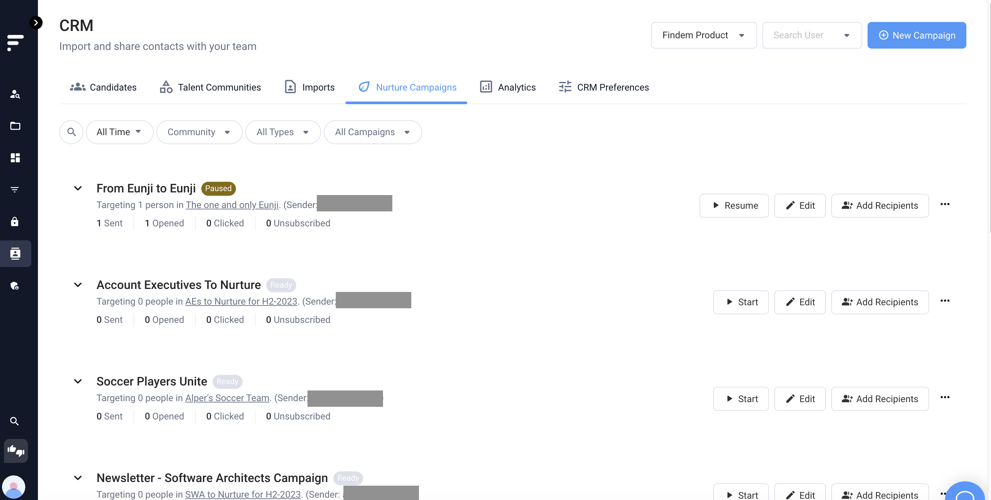Open more options for From Eunji to Eunji
Viewport: 991px width, 500px height.
(945, 204)
